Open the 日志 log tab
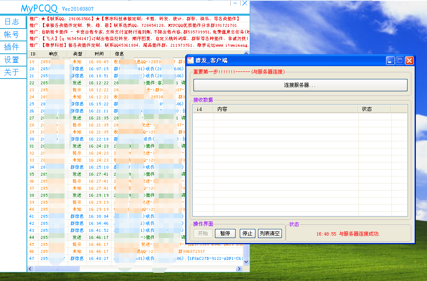 12,22
